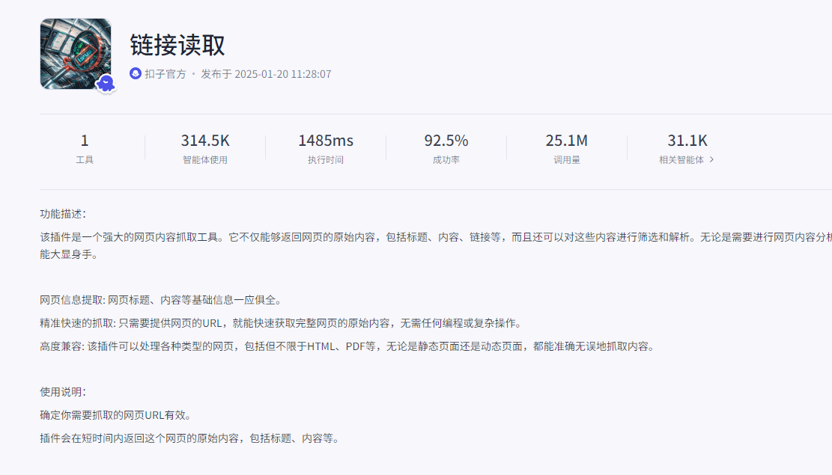This screenshot has height=475, width=832.
Task: Click the paragraph starting 该插件是一个强大的
Action: coord(436,245)
